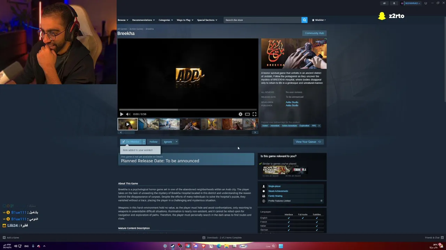Screen dimensions: 446x250
Task: Open Steam from the Windows taskbar
Action: tap(172, 246)
